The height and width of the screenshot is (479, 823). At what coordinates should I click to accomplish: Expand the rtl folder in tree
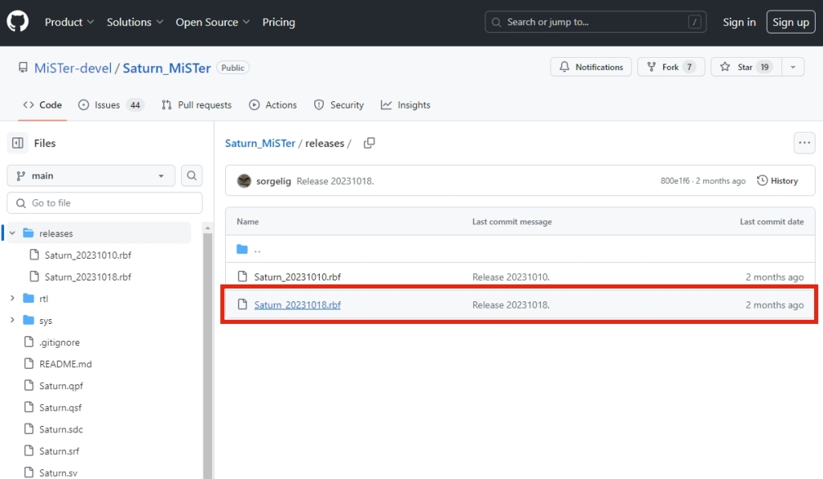(12, 298)
